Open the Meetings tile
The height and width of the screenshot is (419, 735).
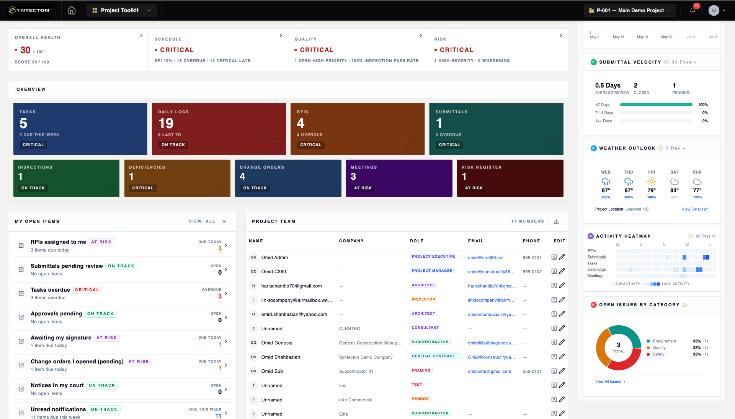pos(399,178)
